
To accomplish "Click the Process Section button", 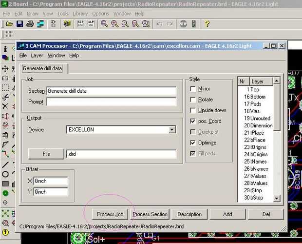I will [x=150, y=214].
